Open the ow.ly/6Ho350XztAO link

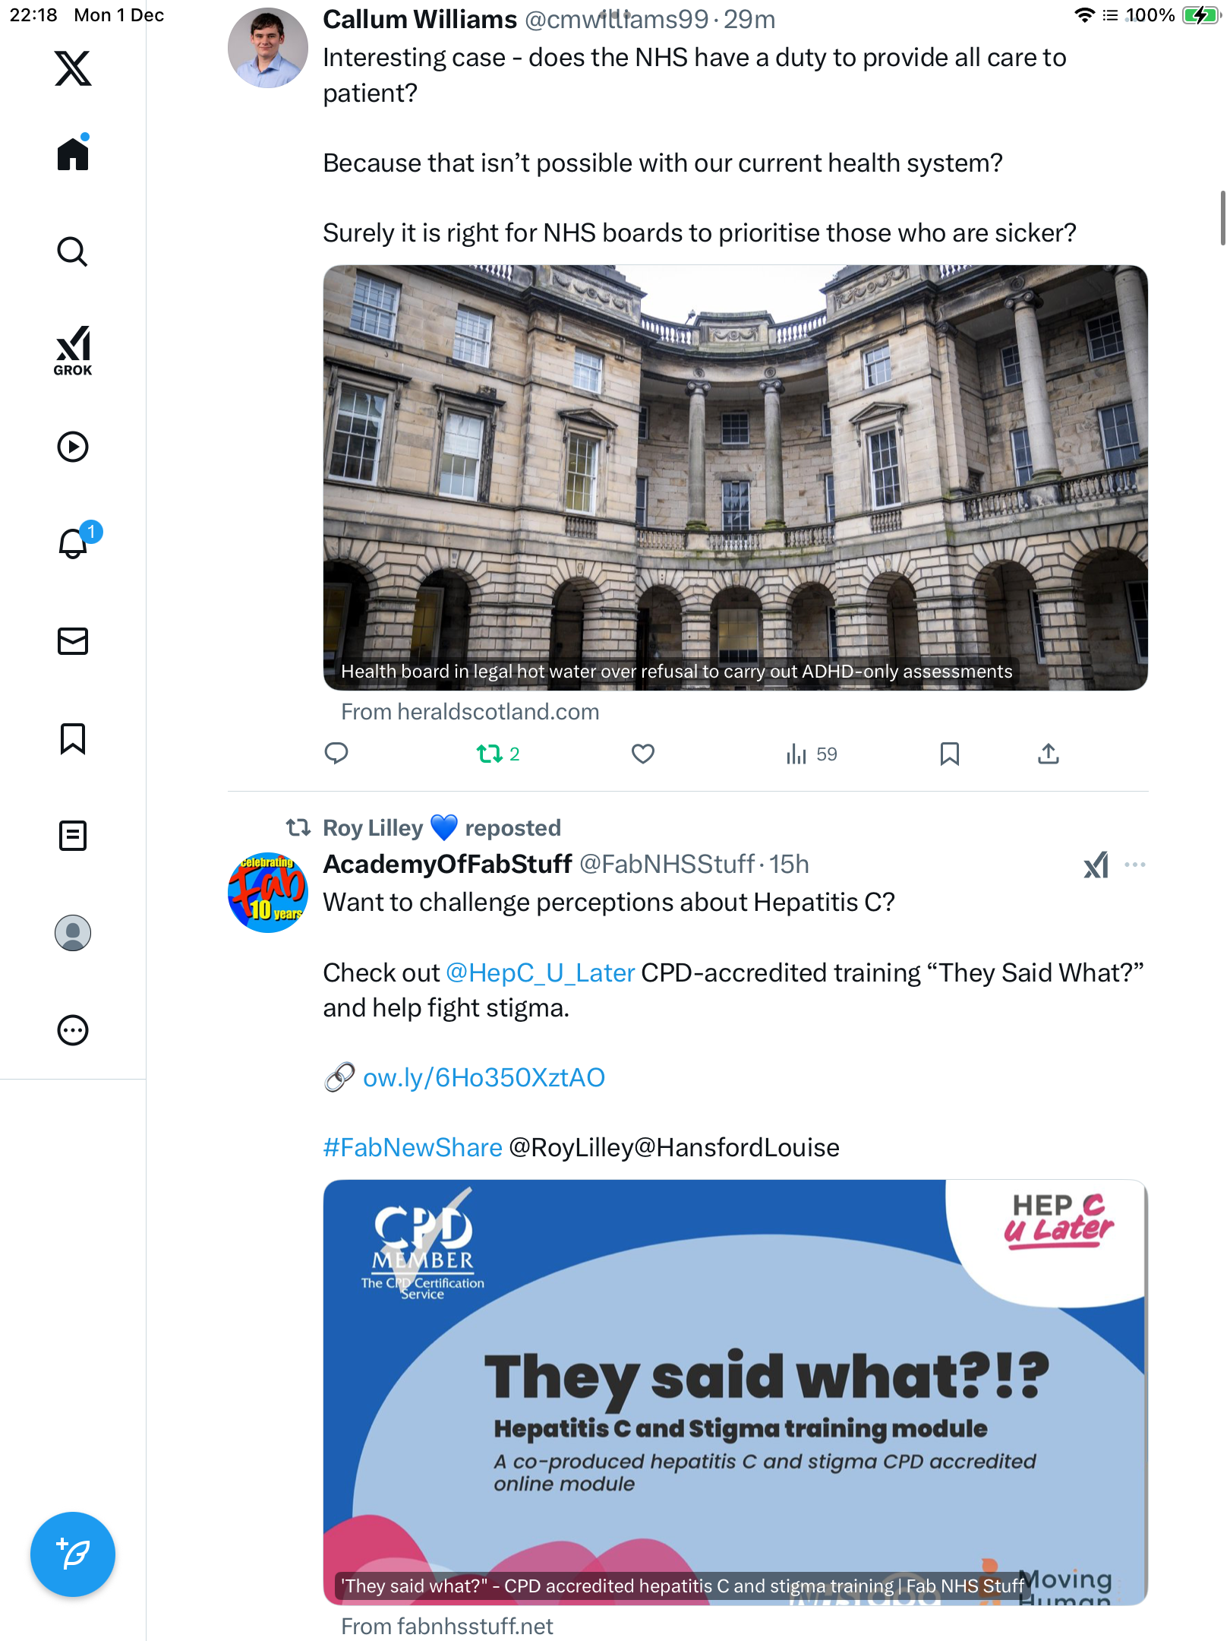coord(484,1077)
